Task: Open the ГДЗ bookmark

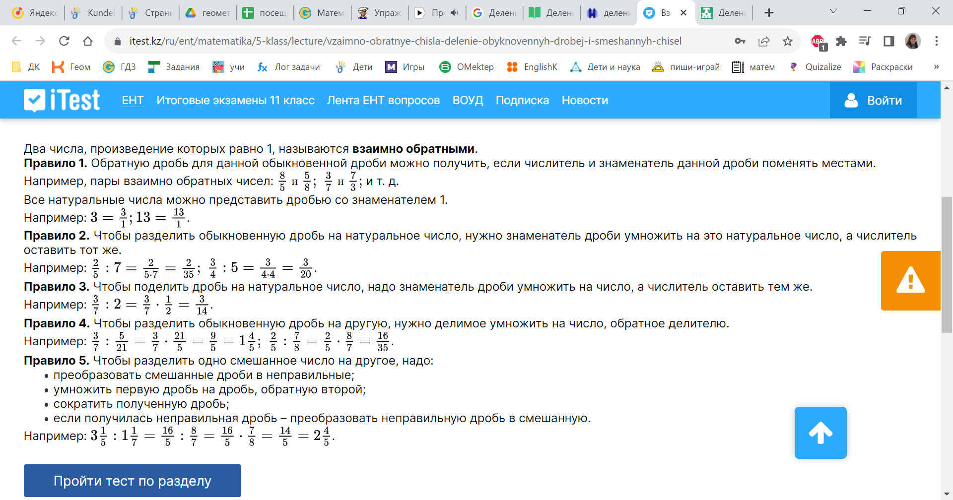Action: [119, 67]
